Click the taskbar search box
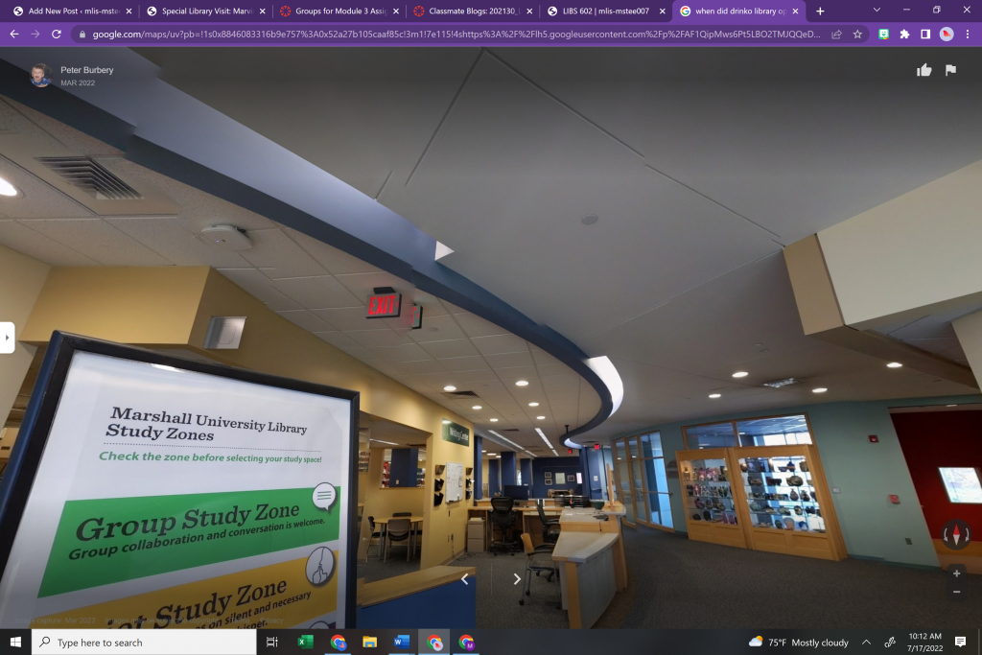The width and height of the screenshot is (982, 655). coord(144,643)
